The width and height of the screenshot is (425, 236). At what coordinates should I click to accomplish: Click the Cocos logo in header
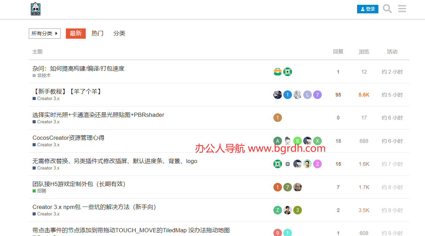pos(35,9)
